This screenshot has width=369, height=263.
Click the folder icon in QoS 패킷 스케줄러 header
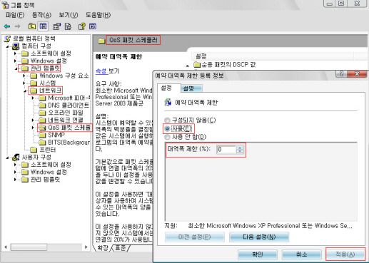101,41
